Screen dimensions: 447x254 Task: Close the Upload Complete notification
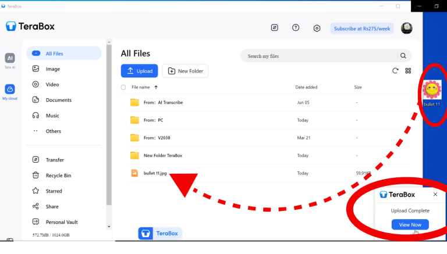(x=435, y=194)
